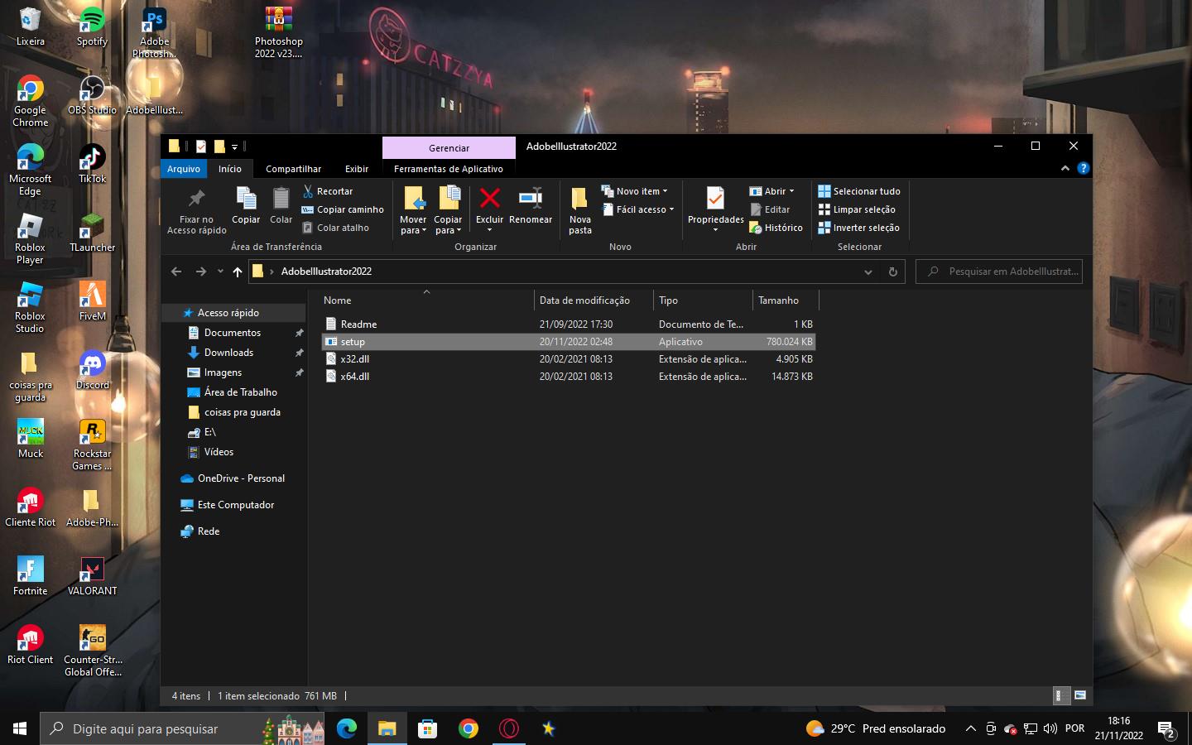The image size is (1192, 745).
Task: Open the Novo item dropdown
Action: tap(635, 191)
